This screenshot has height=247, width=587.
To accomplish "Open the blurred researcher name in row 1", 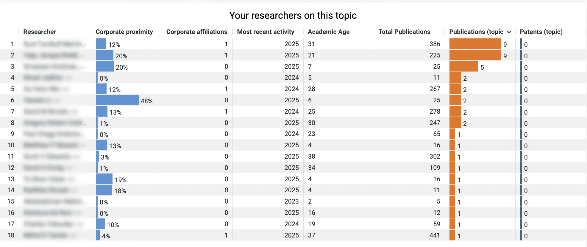I will pyautogui.click(x=54, y=44).
